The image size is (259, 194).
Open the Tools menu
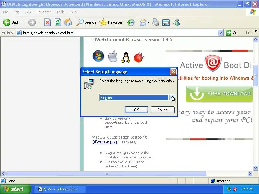click(x=61, y=12)
